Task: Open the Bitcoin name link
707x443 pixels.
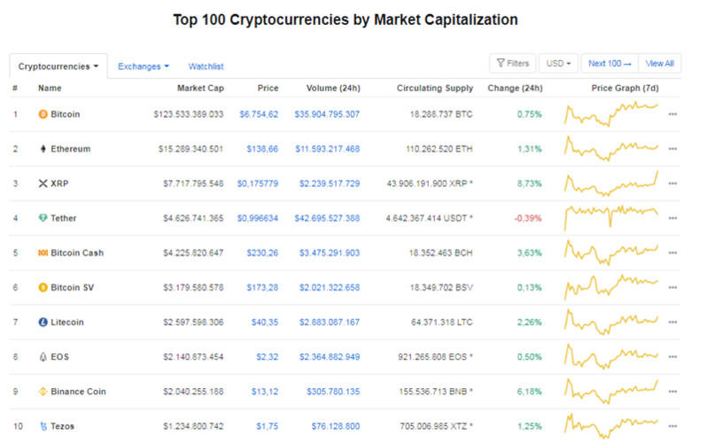Action: tap(65, 114)
